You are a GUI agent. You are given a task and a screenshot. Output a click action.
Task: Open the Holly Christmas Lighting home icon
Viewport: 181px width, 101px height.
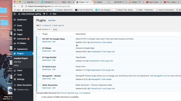coord(19,14)
